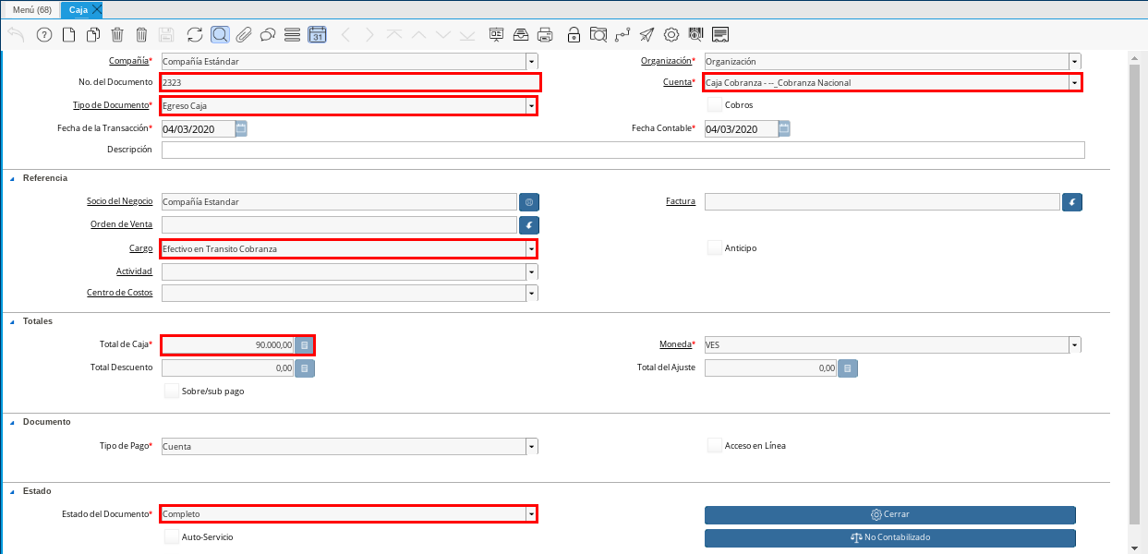Open the Organización dropdown
The height and width of the screenshot is (554, 1148).
(x=1075, y=61)
